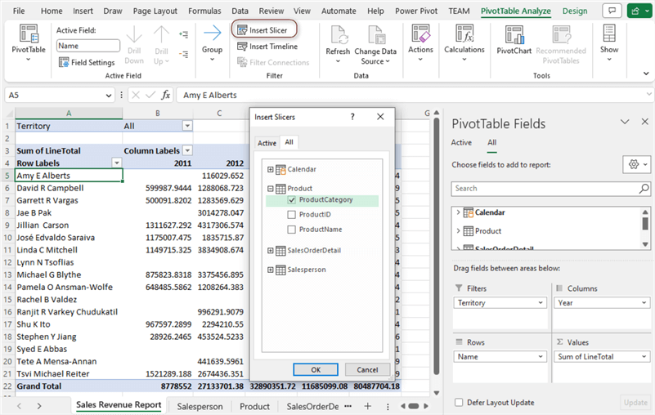Click OK in Insert Slicers dialog

point(315,369)
